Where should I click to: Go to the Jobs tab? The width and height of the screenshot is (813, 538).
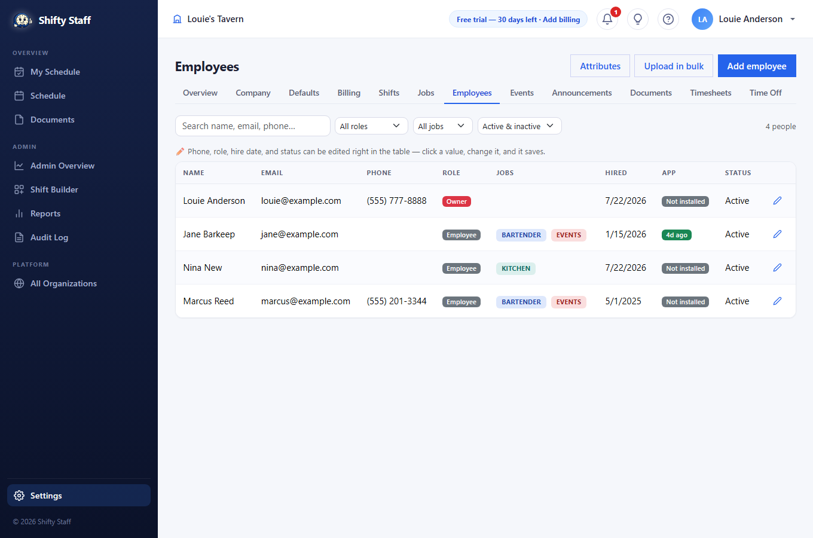(x=426, y=93)
